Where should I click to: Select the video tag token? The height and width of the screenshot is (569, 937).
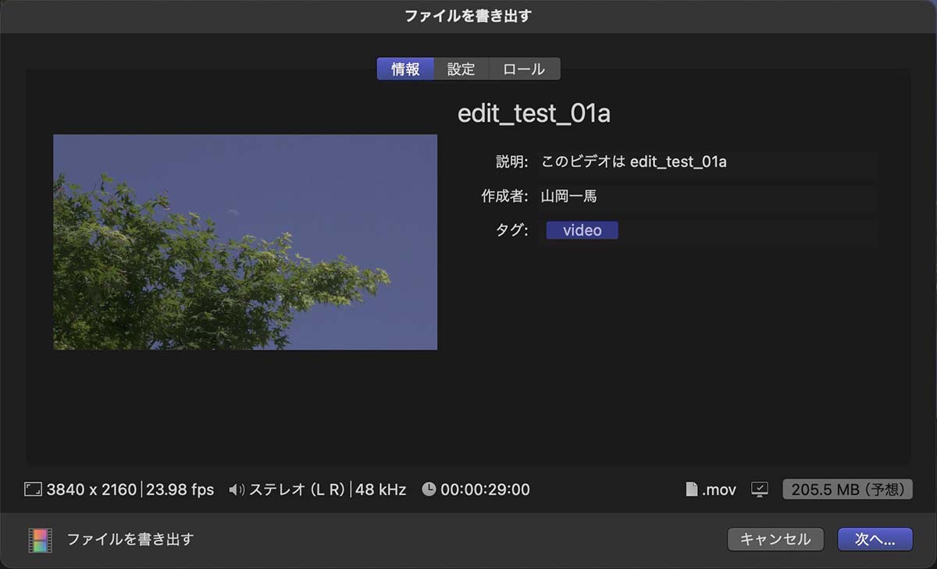click(x=582, y=230)
